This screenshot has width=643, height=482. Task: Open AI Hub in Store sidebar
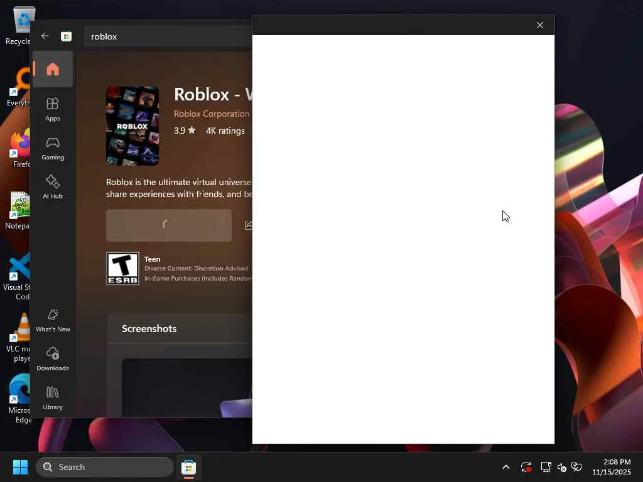coord(53,187)
